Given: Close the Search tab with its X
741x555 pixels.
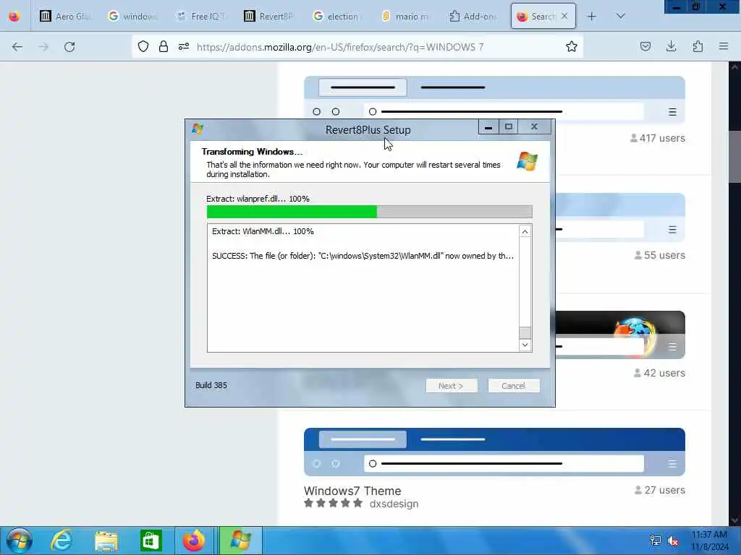Looking at the screenshot, I should pos(564,16).
